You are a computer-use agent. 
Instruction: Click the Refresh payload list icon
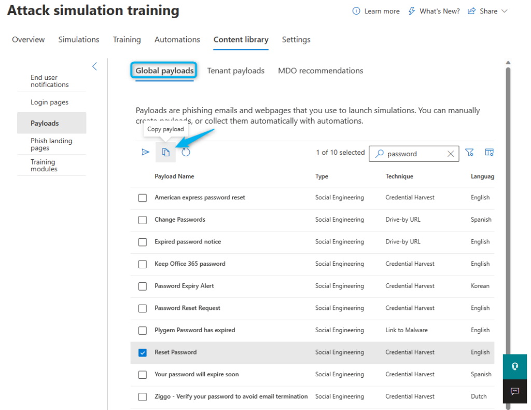click(186, 152)
